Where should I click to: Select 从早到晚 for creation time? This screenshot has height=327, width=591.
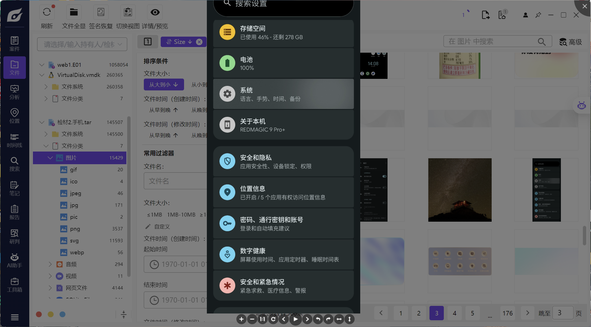click(164, 110)
